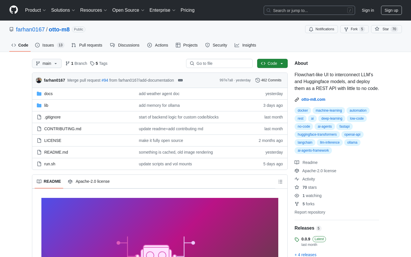The image size is (411, 257).
Task: Expand commit message ellipsis button
Action: pyautogui.click(x=180, y=80)
